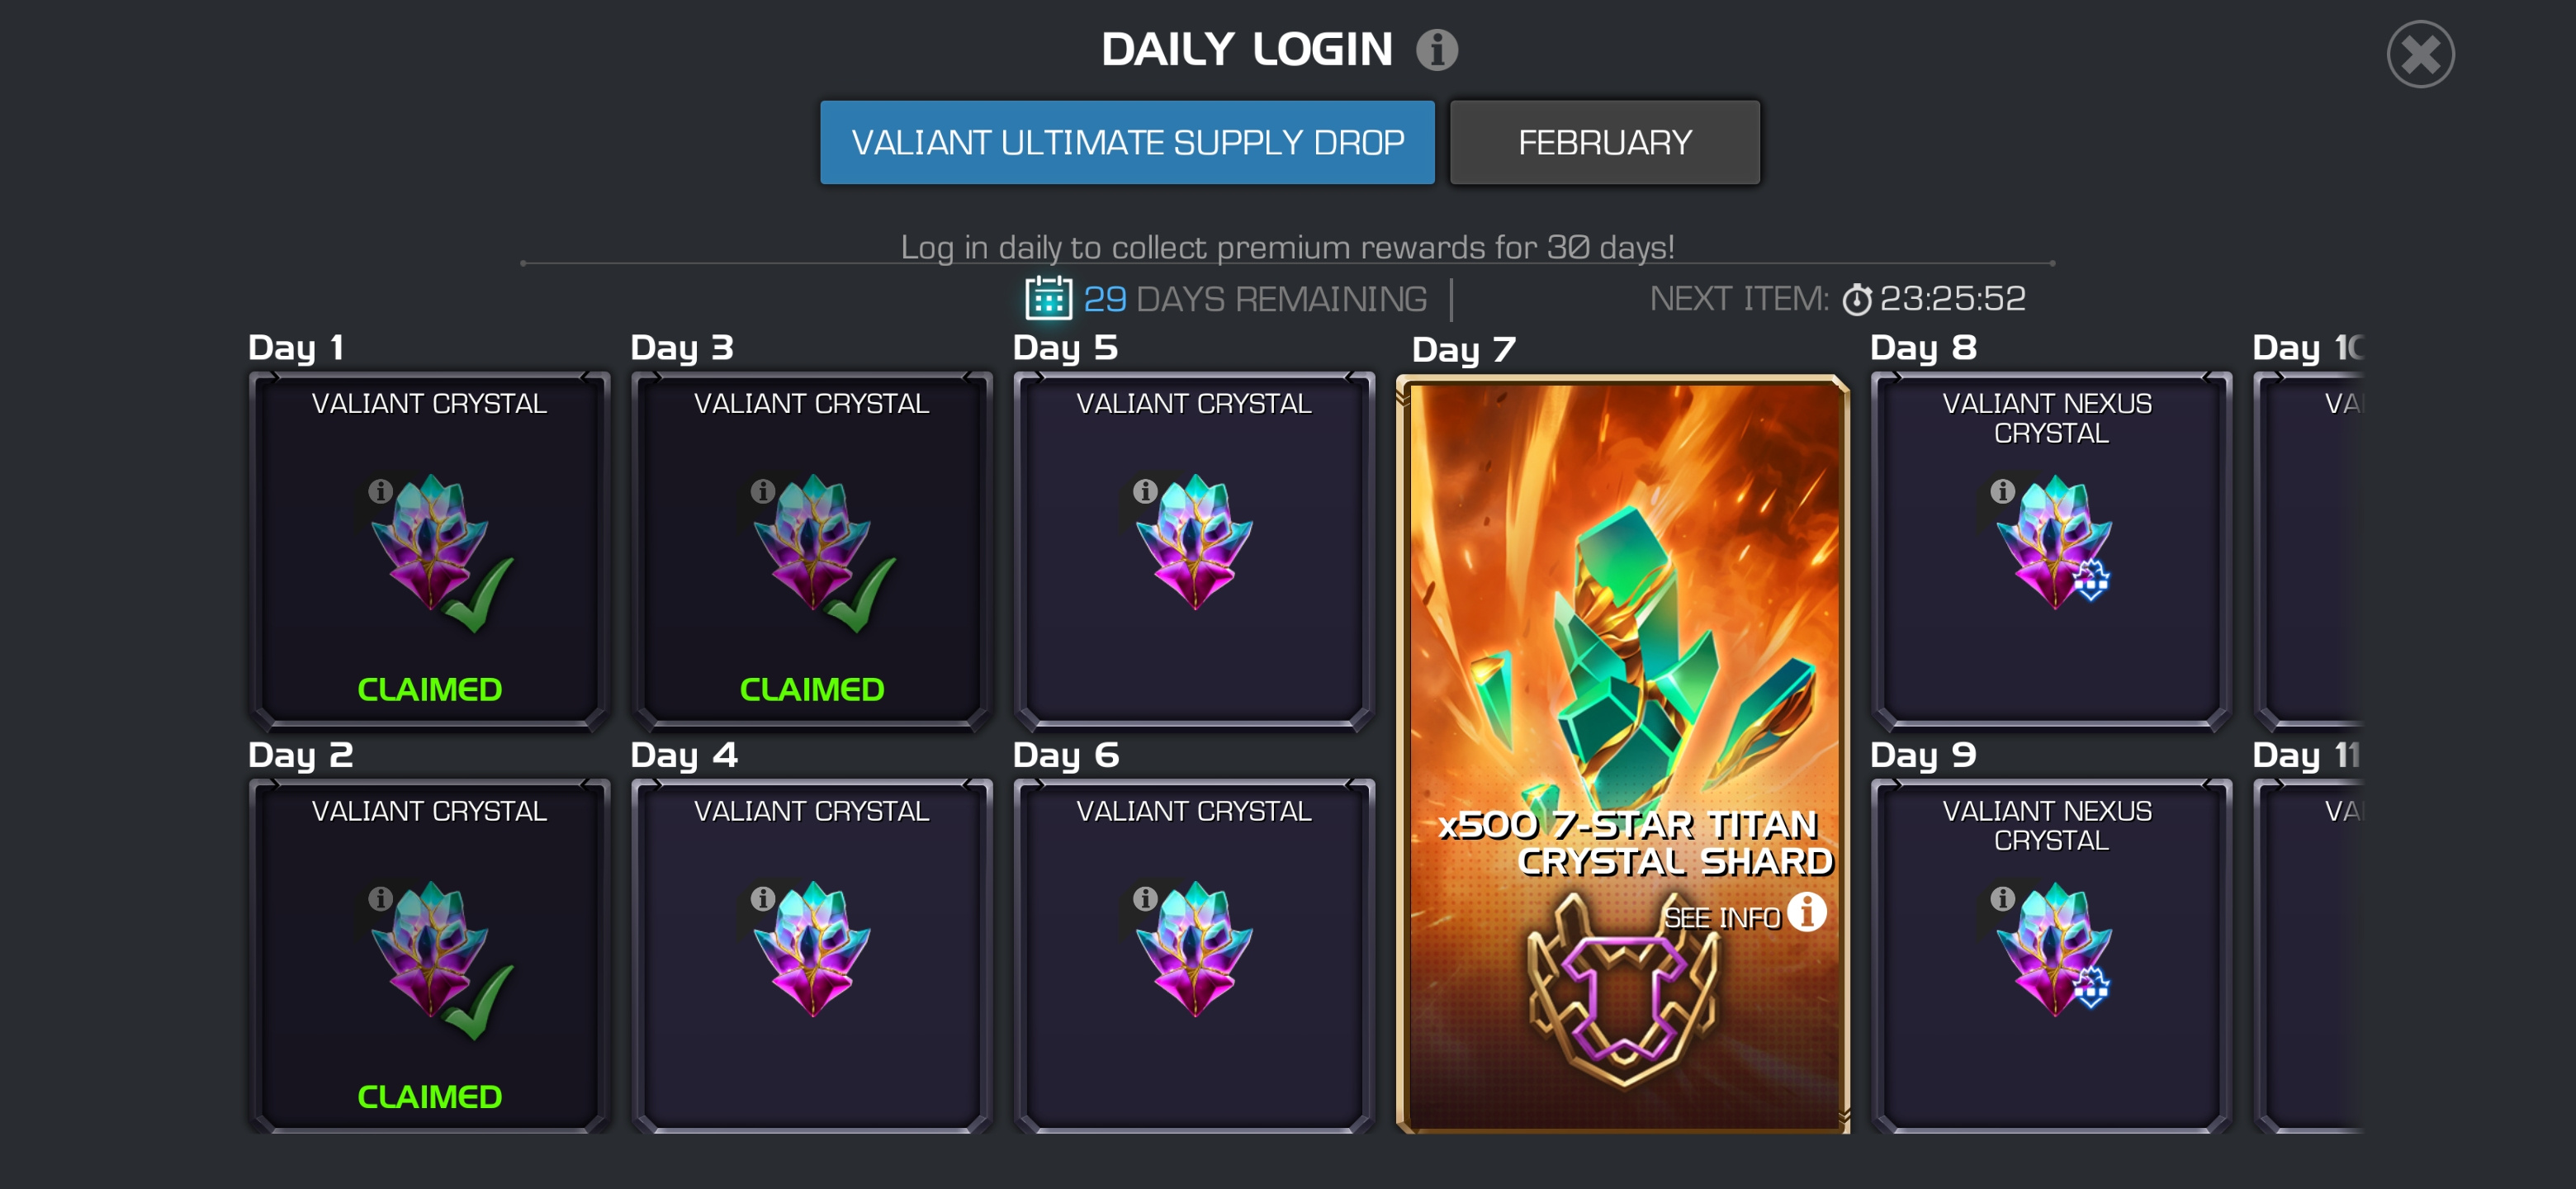2576x1189 pixels.
Task: Tap info icon on Day 4 Valiant Crystal
Action: click(x=763, y=898)
